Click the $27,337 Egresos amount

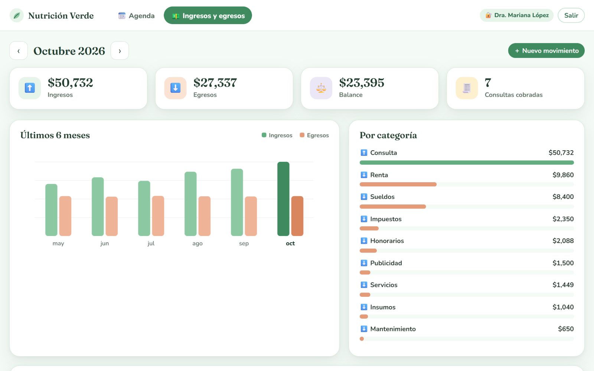tap(215, 83)
